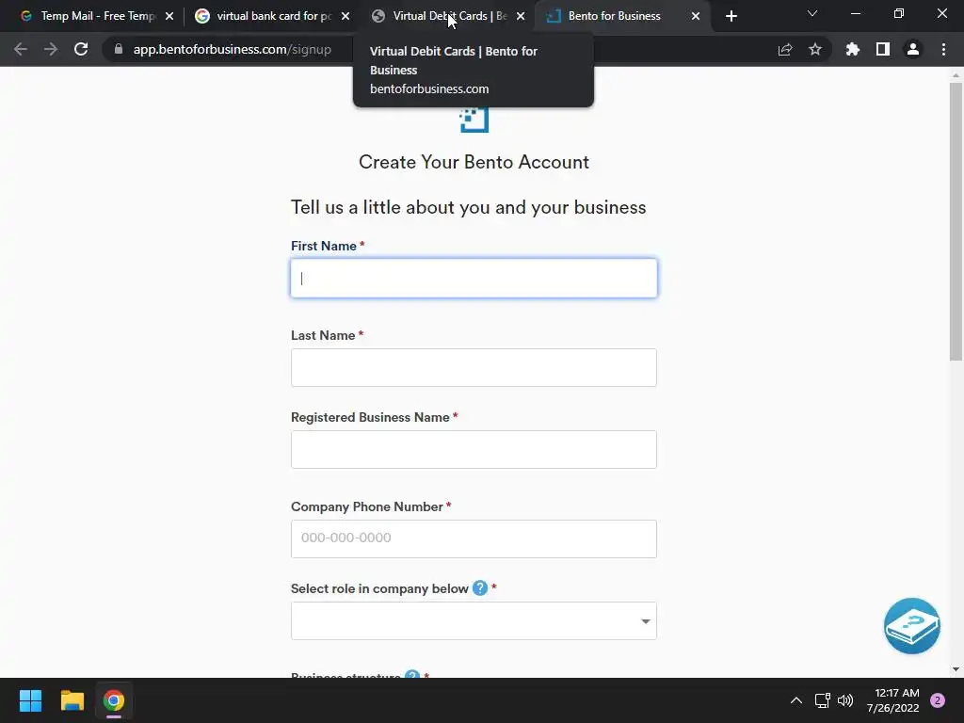Click the Company Phone Number field
This screenshot has width=964, height=723.
pyautogui.click(x=474, y=539)
